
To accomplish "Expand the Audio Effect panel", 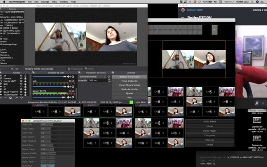I will (x=209, y=121).
